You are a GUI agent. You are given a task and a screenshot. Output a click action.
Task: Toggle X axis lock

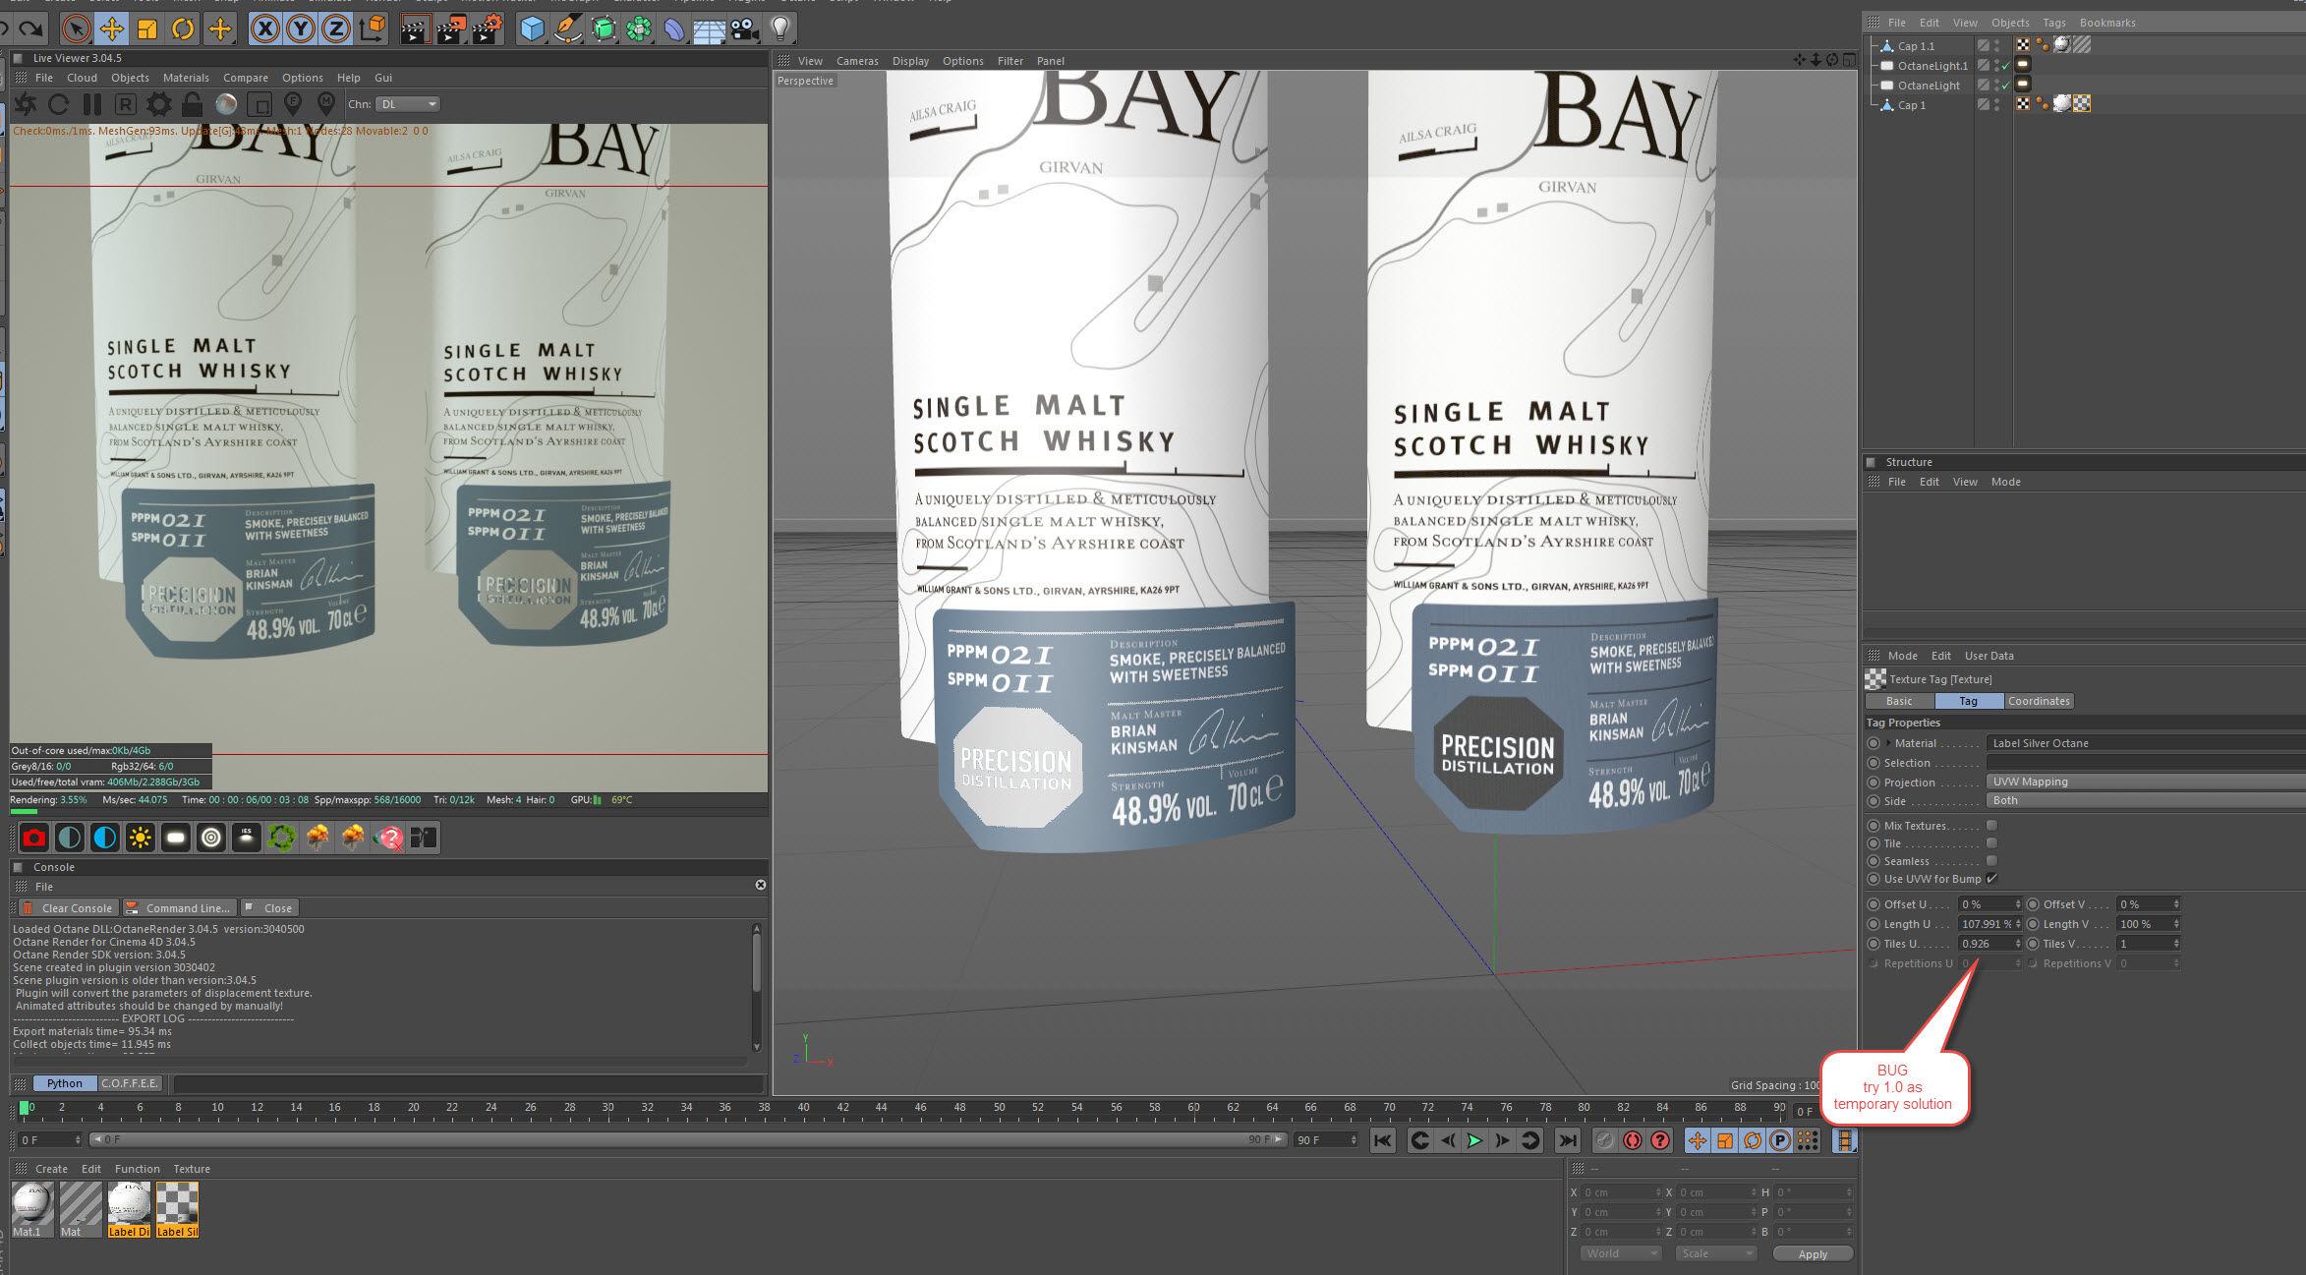[264, 29]
